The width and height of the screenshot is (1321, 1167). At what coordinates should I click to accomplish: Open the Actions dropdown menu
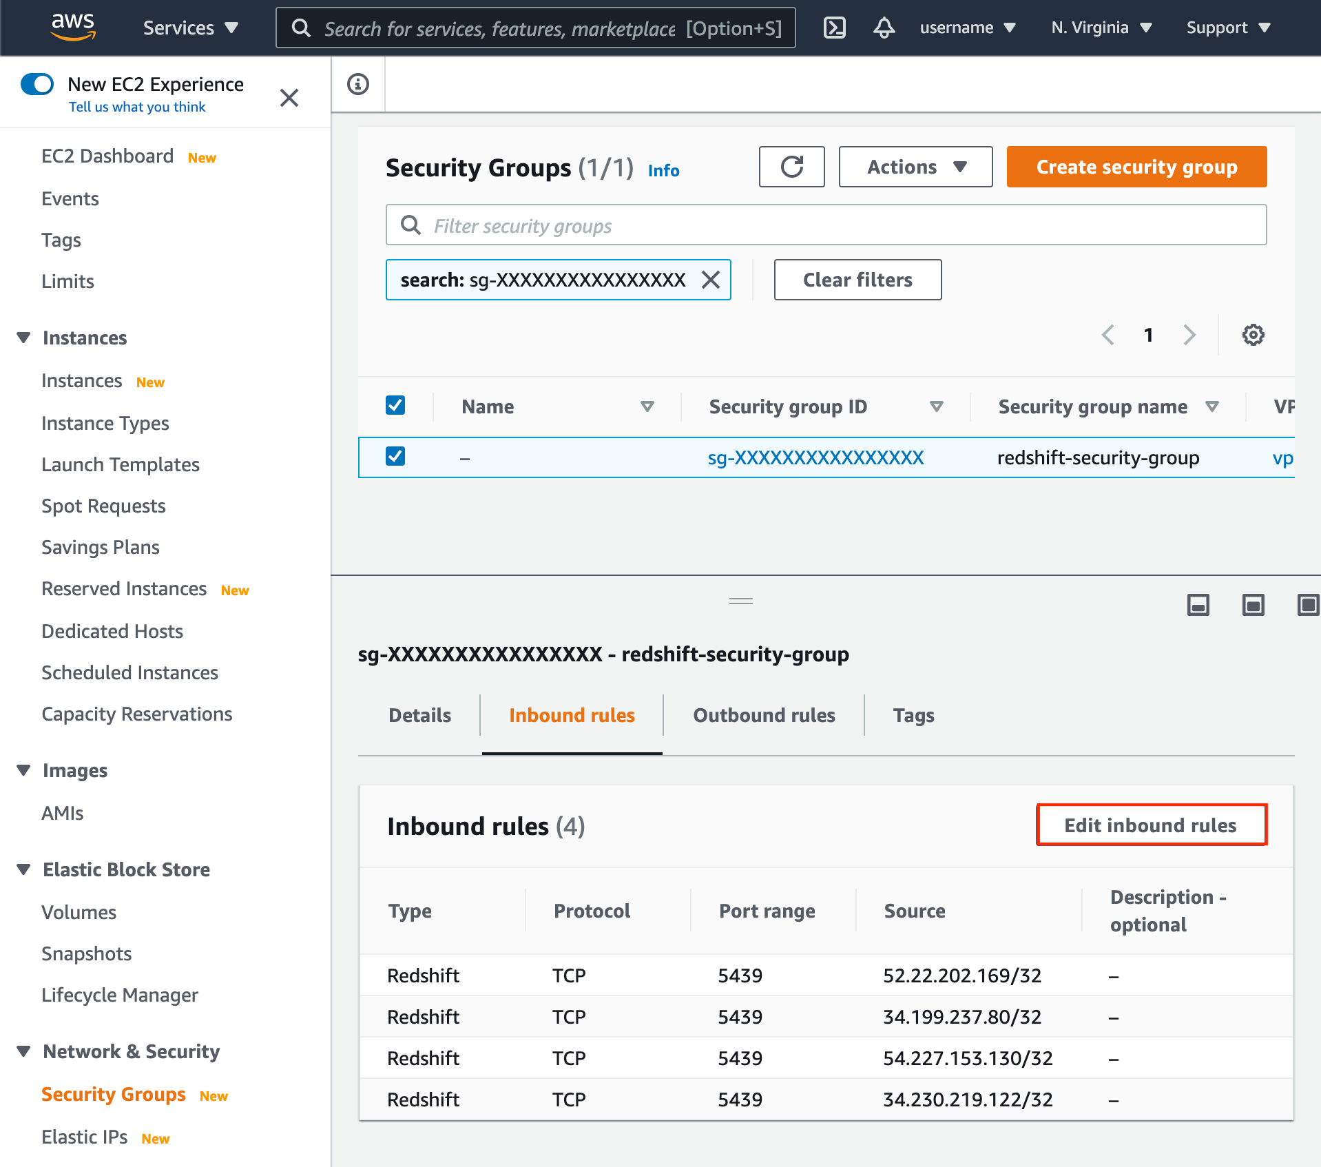pyautogui.click(x=915, y=167)
